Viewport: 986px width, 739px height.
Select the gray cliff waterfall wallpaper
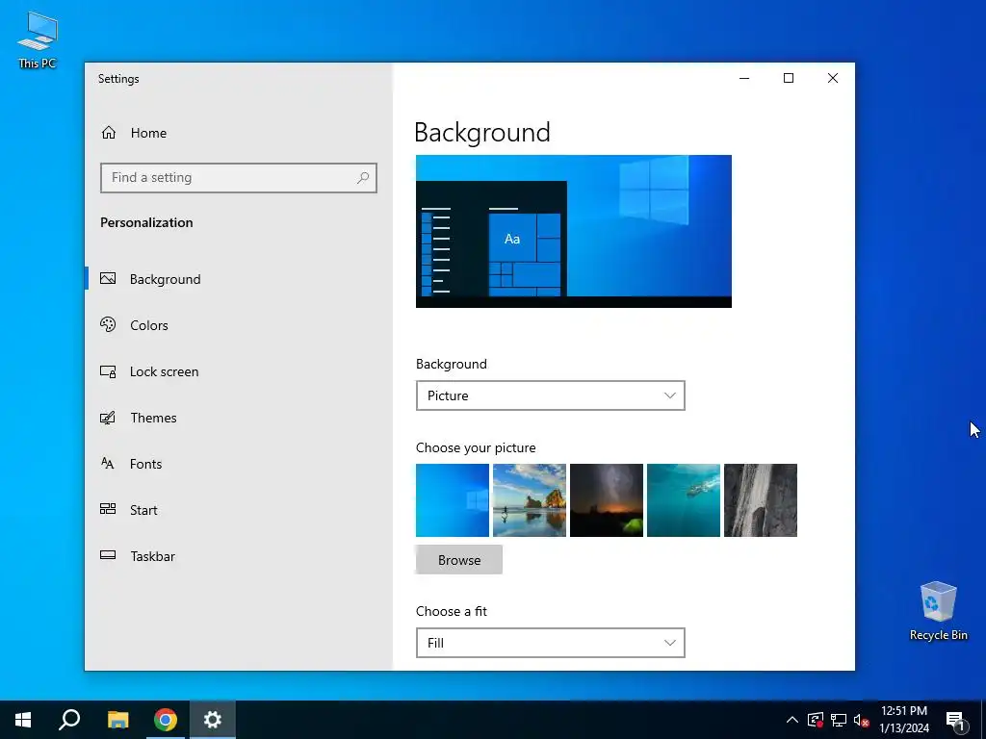(x=761, y=500)
